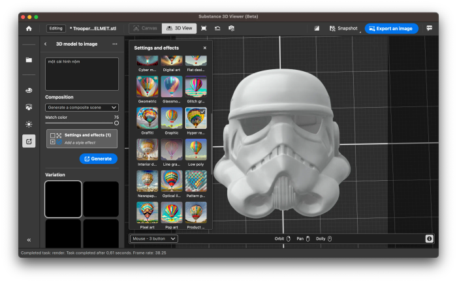Screen dimensions: 457x282
Task: Select the Cyber matrix style thumbnail
Action: (147, 61)
